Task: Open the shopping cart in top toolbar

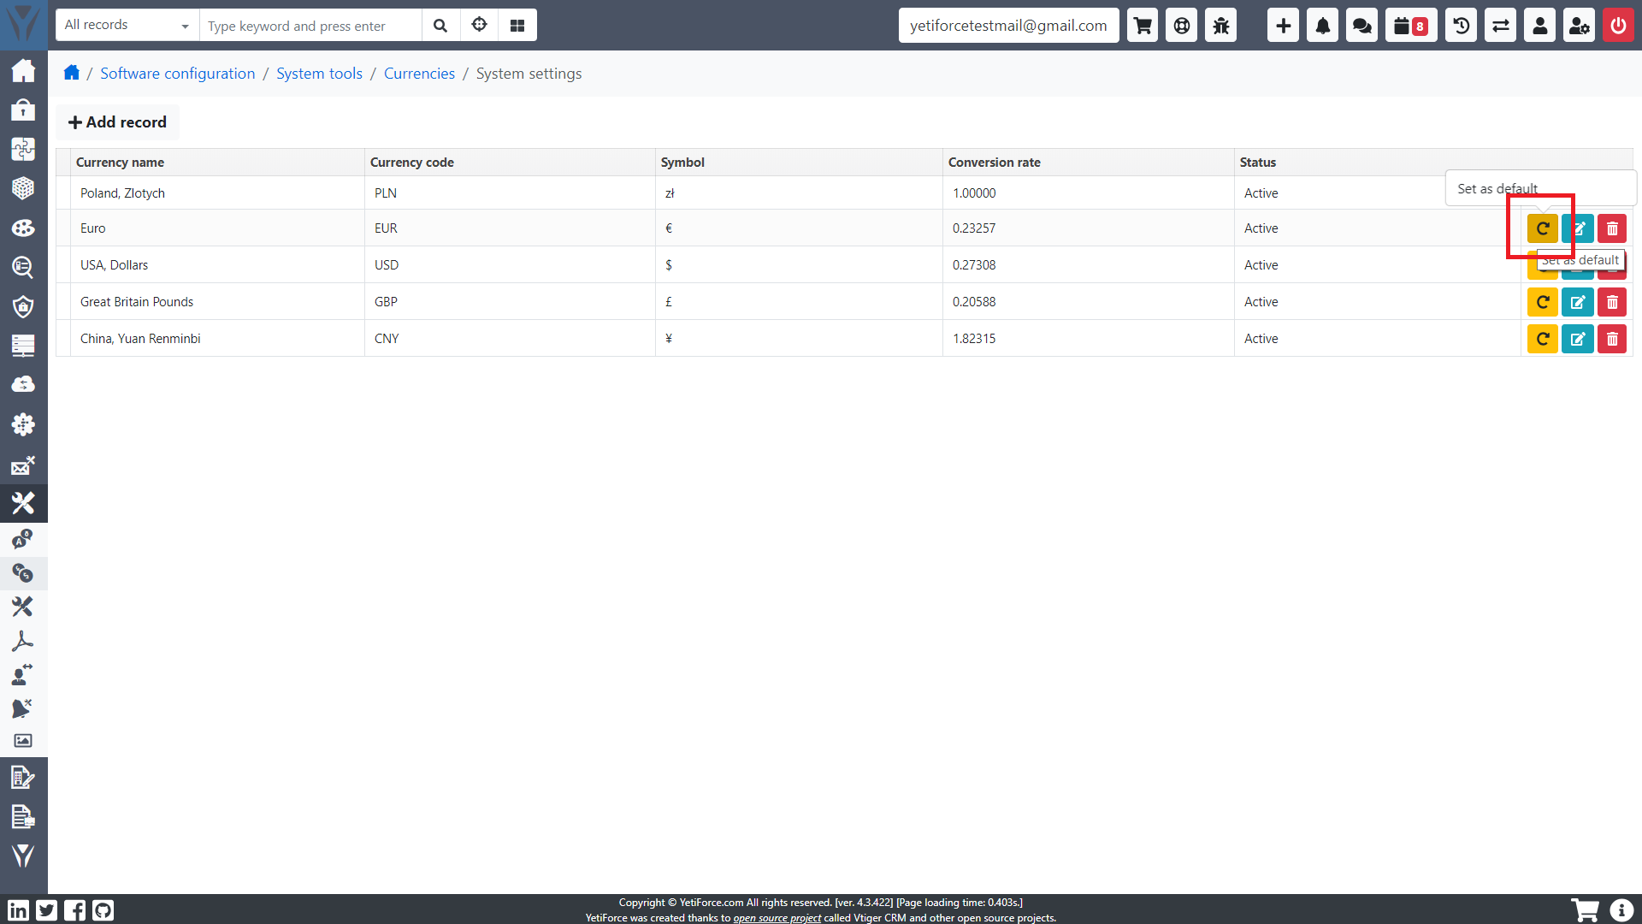Action: tap(1143, 26)
